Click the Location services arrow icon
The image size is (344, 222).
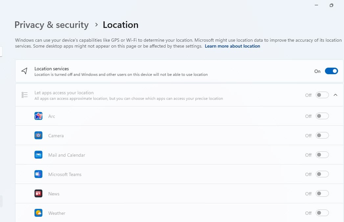[x=24, y=71]
